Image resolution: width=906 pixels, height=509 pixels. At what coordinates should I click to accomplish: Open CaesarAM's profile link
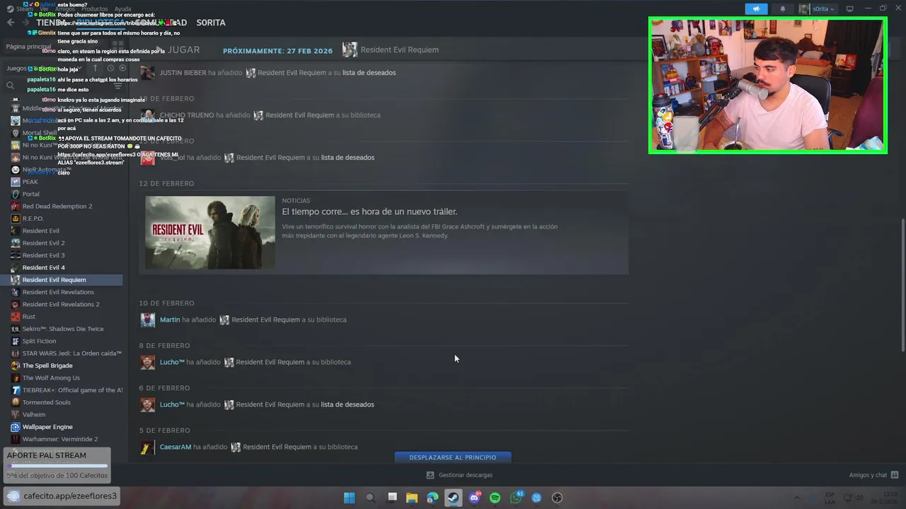tap(176, 447)
